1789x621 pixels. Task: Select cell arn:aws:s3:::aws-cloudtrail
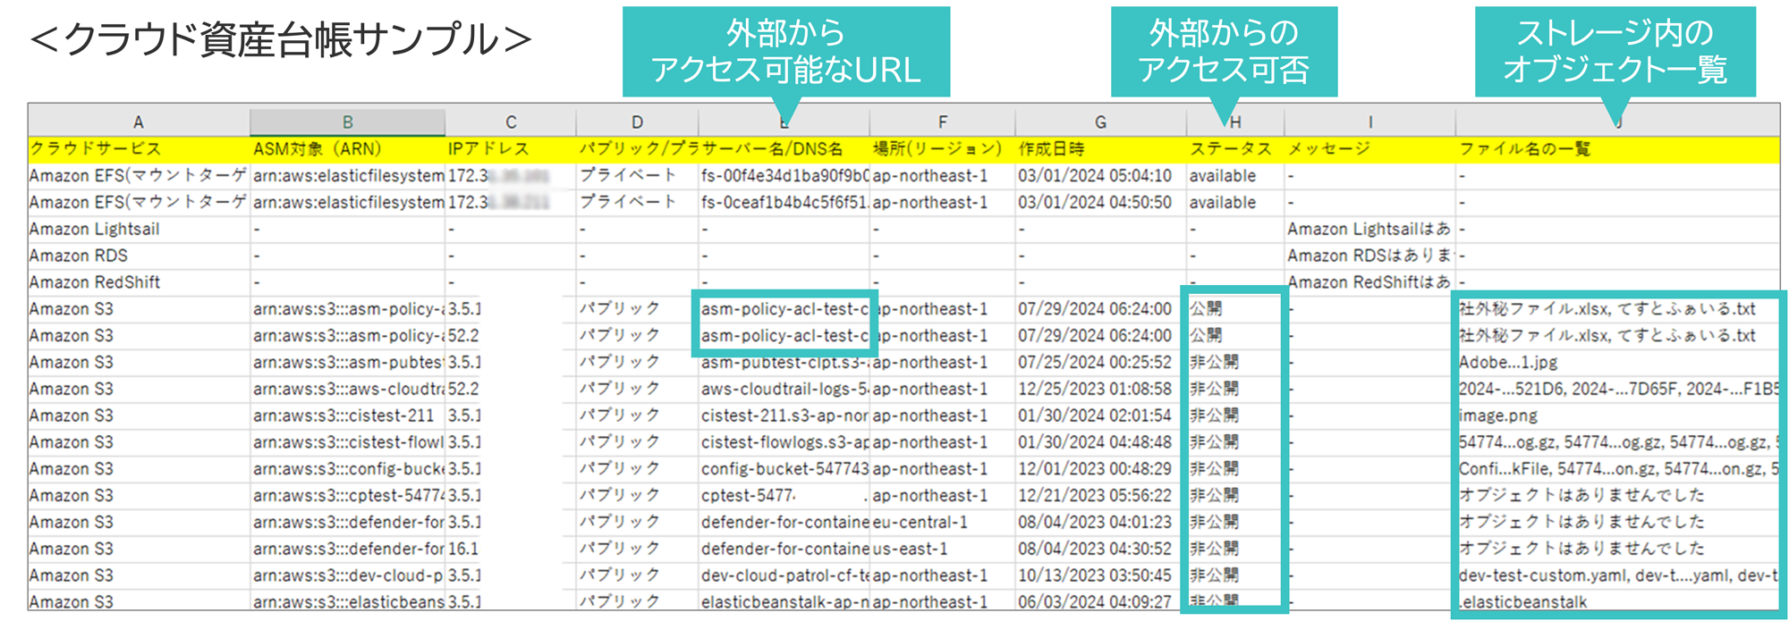[348, 390]
